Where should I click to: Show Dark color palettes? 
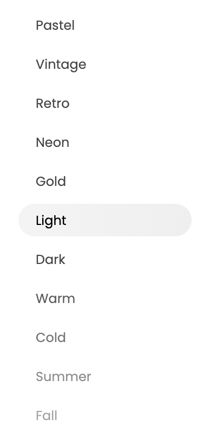[105, 260]
